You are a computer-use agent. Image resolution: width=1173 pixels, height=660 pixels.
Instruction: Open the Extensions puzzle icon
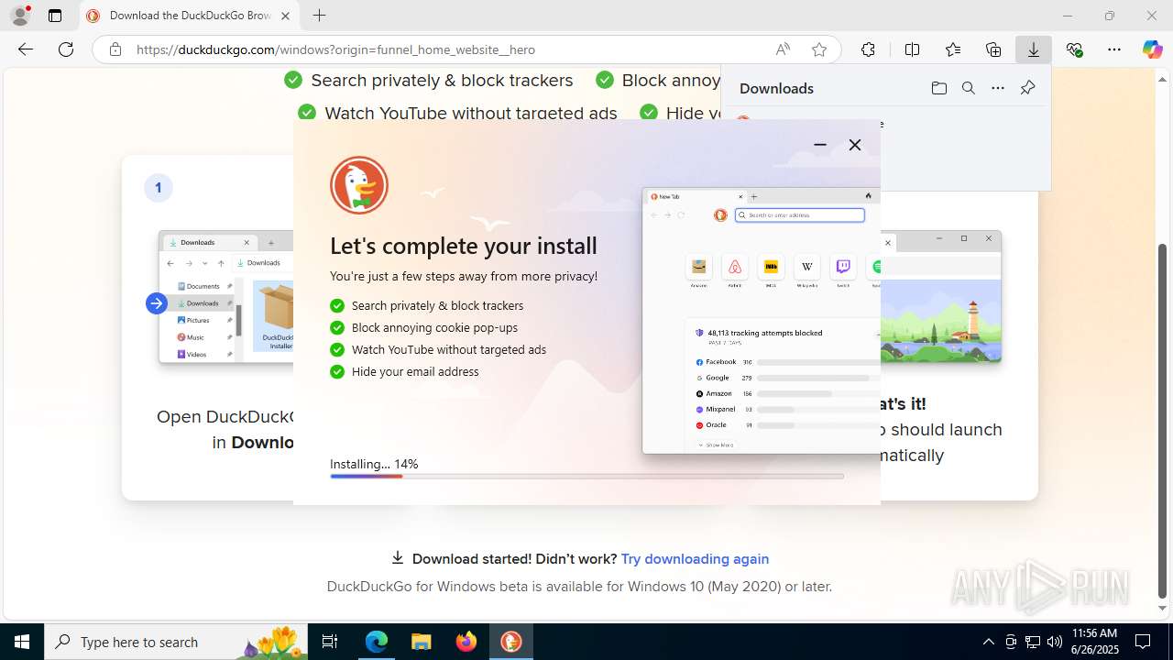coord(868,49)
